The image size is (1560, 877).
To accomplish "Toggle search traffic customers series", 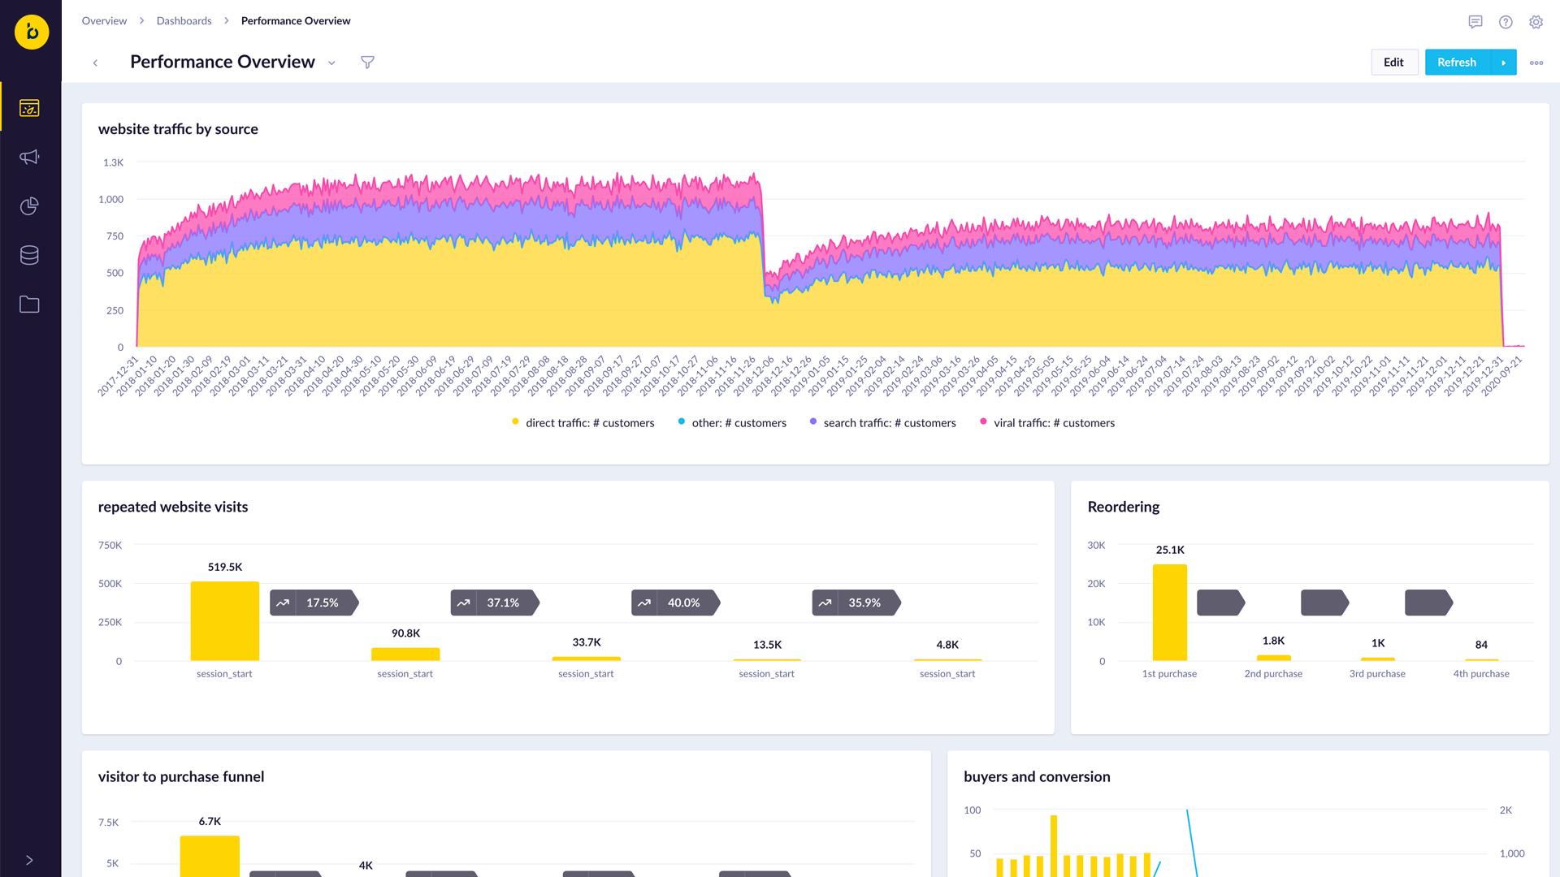I will (890, 422).
